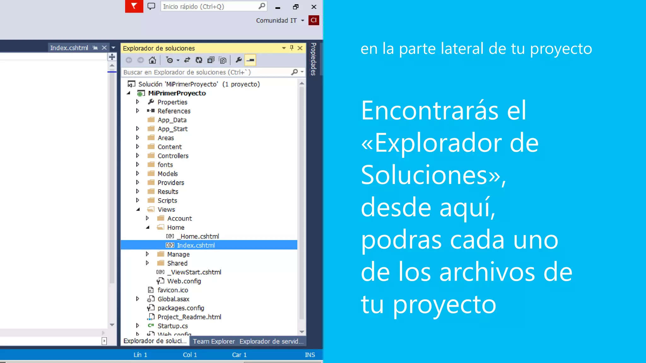This screenshot has width=646, height=363.
Task: Select packages.config in the tree
Action: point(181,308)
